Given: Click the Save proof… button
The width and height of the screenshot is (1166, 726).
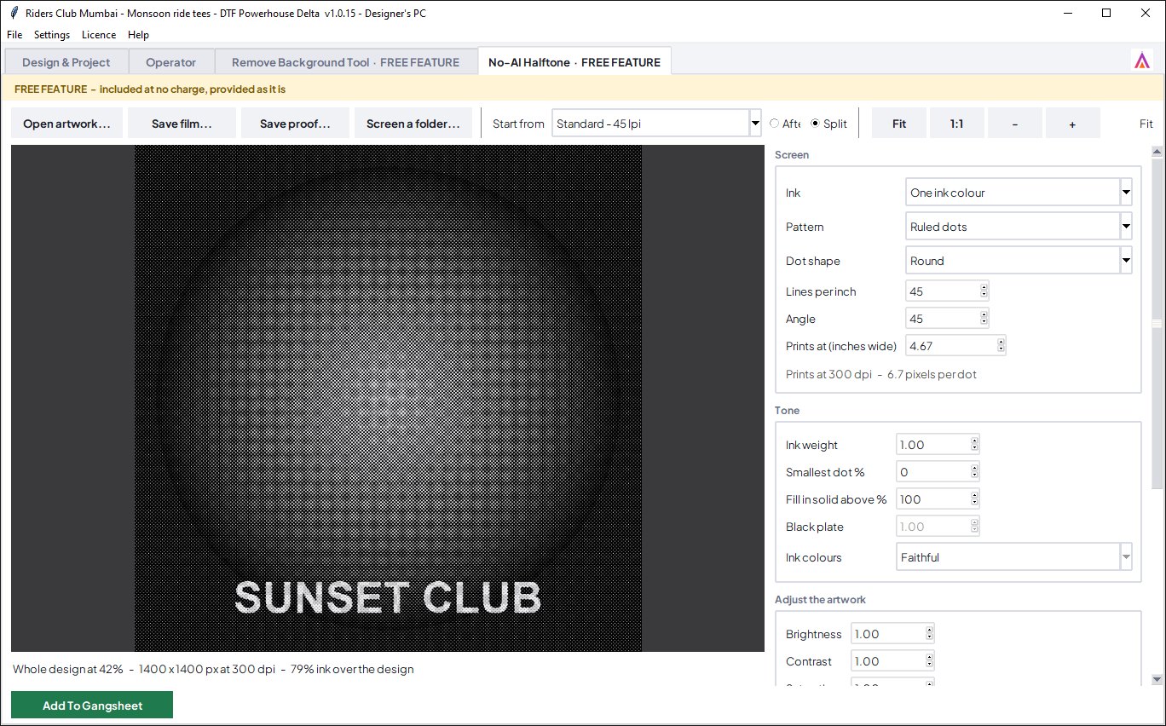Looking at the screenshot, I should click(295, 124).
